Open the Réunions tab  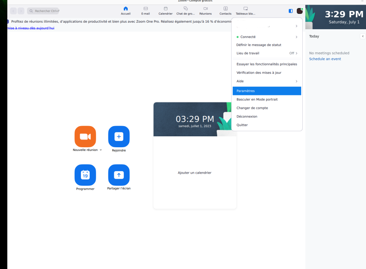pos(205,11)
